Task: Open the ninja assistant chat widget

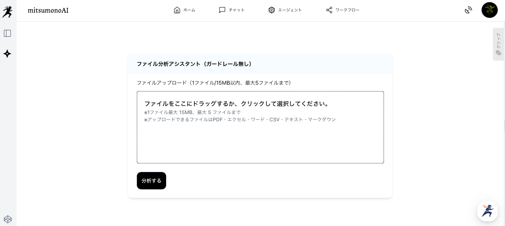Action: [487, 211]
